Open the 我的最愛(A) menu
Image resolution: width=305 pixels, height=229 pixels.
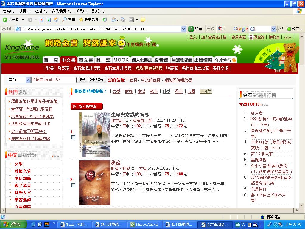tap(61, 11)
